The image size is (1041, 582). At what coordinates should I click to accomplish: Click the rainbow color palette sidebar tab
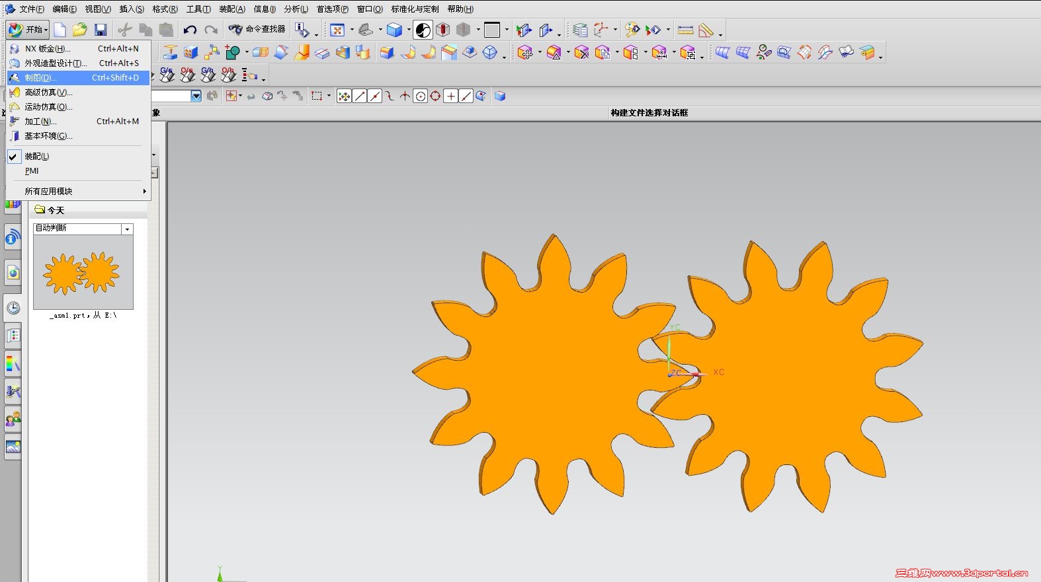pyautogui.click(x=13, y=363)
